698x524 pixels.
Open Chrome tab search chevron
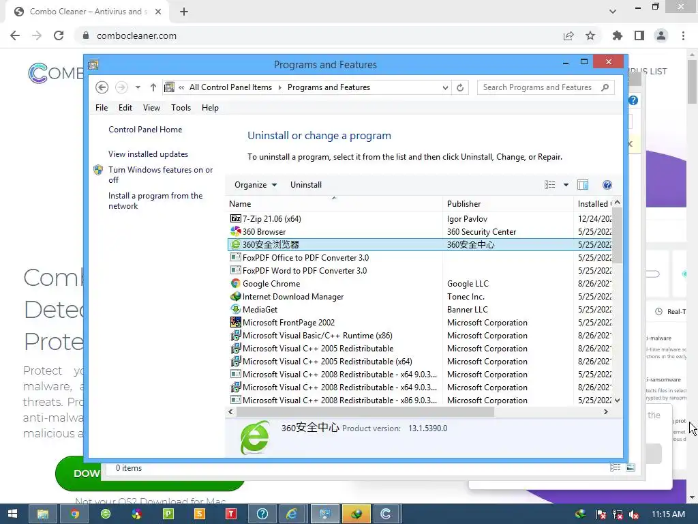coord(613,12)
